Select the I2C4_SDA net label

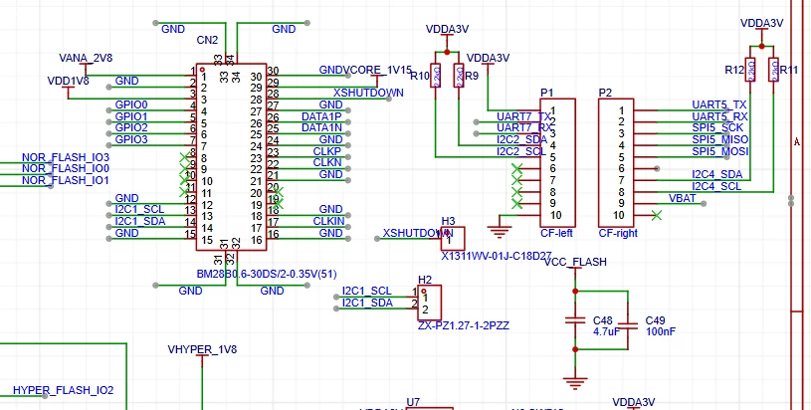(716, 174)
